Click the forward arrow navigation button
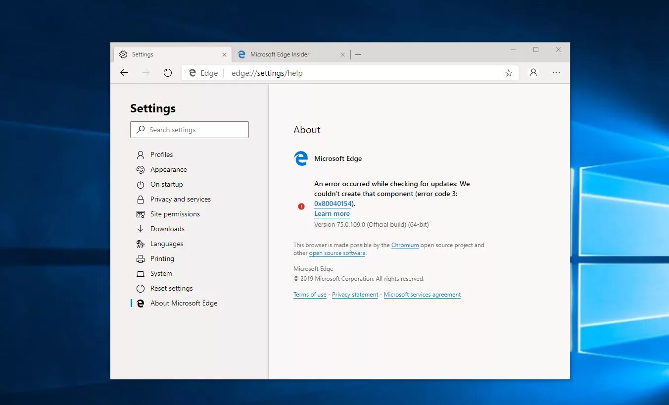This screenshot has width=669, height=405. pyautogui.click(x=146, y=73)
